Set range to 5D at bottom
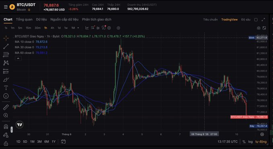Viewport: 273px width, 149px height. coord(25,142)
